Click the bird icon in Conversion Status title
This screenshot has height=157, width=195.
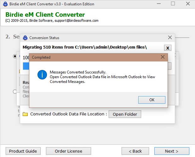point(25,38)
